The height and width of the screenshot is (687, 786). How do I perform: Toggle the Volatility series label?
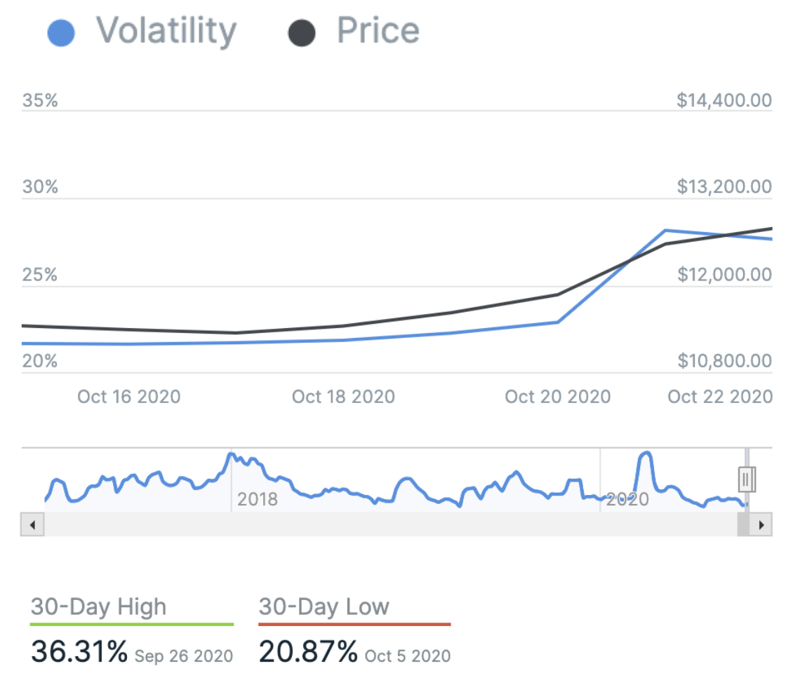[166, 31]
